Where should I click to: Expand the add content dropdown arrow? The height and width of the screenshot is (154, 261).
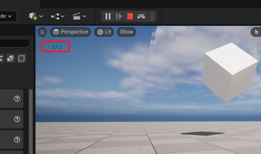click(41, 16)
